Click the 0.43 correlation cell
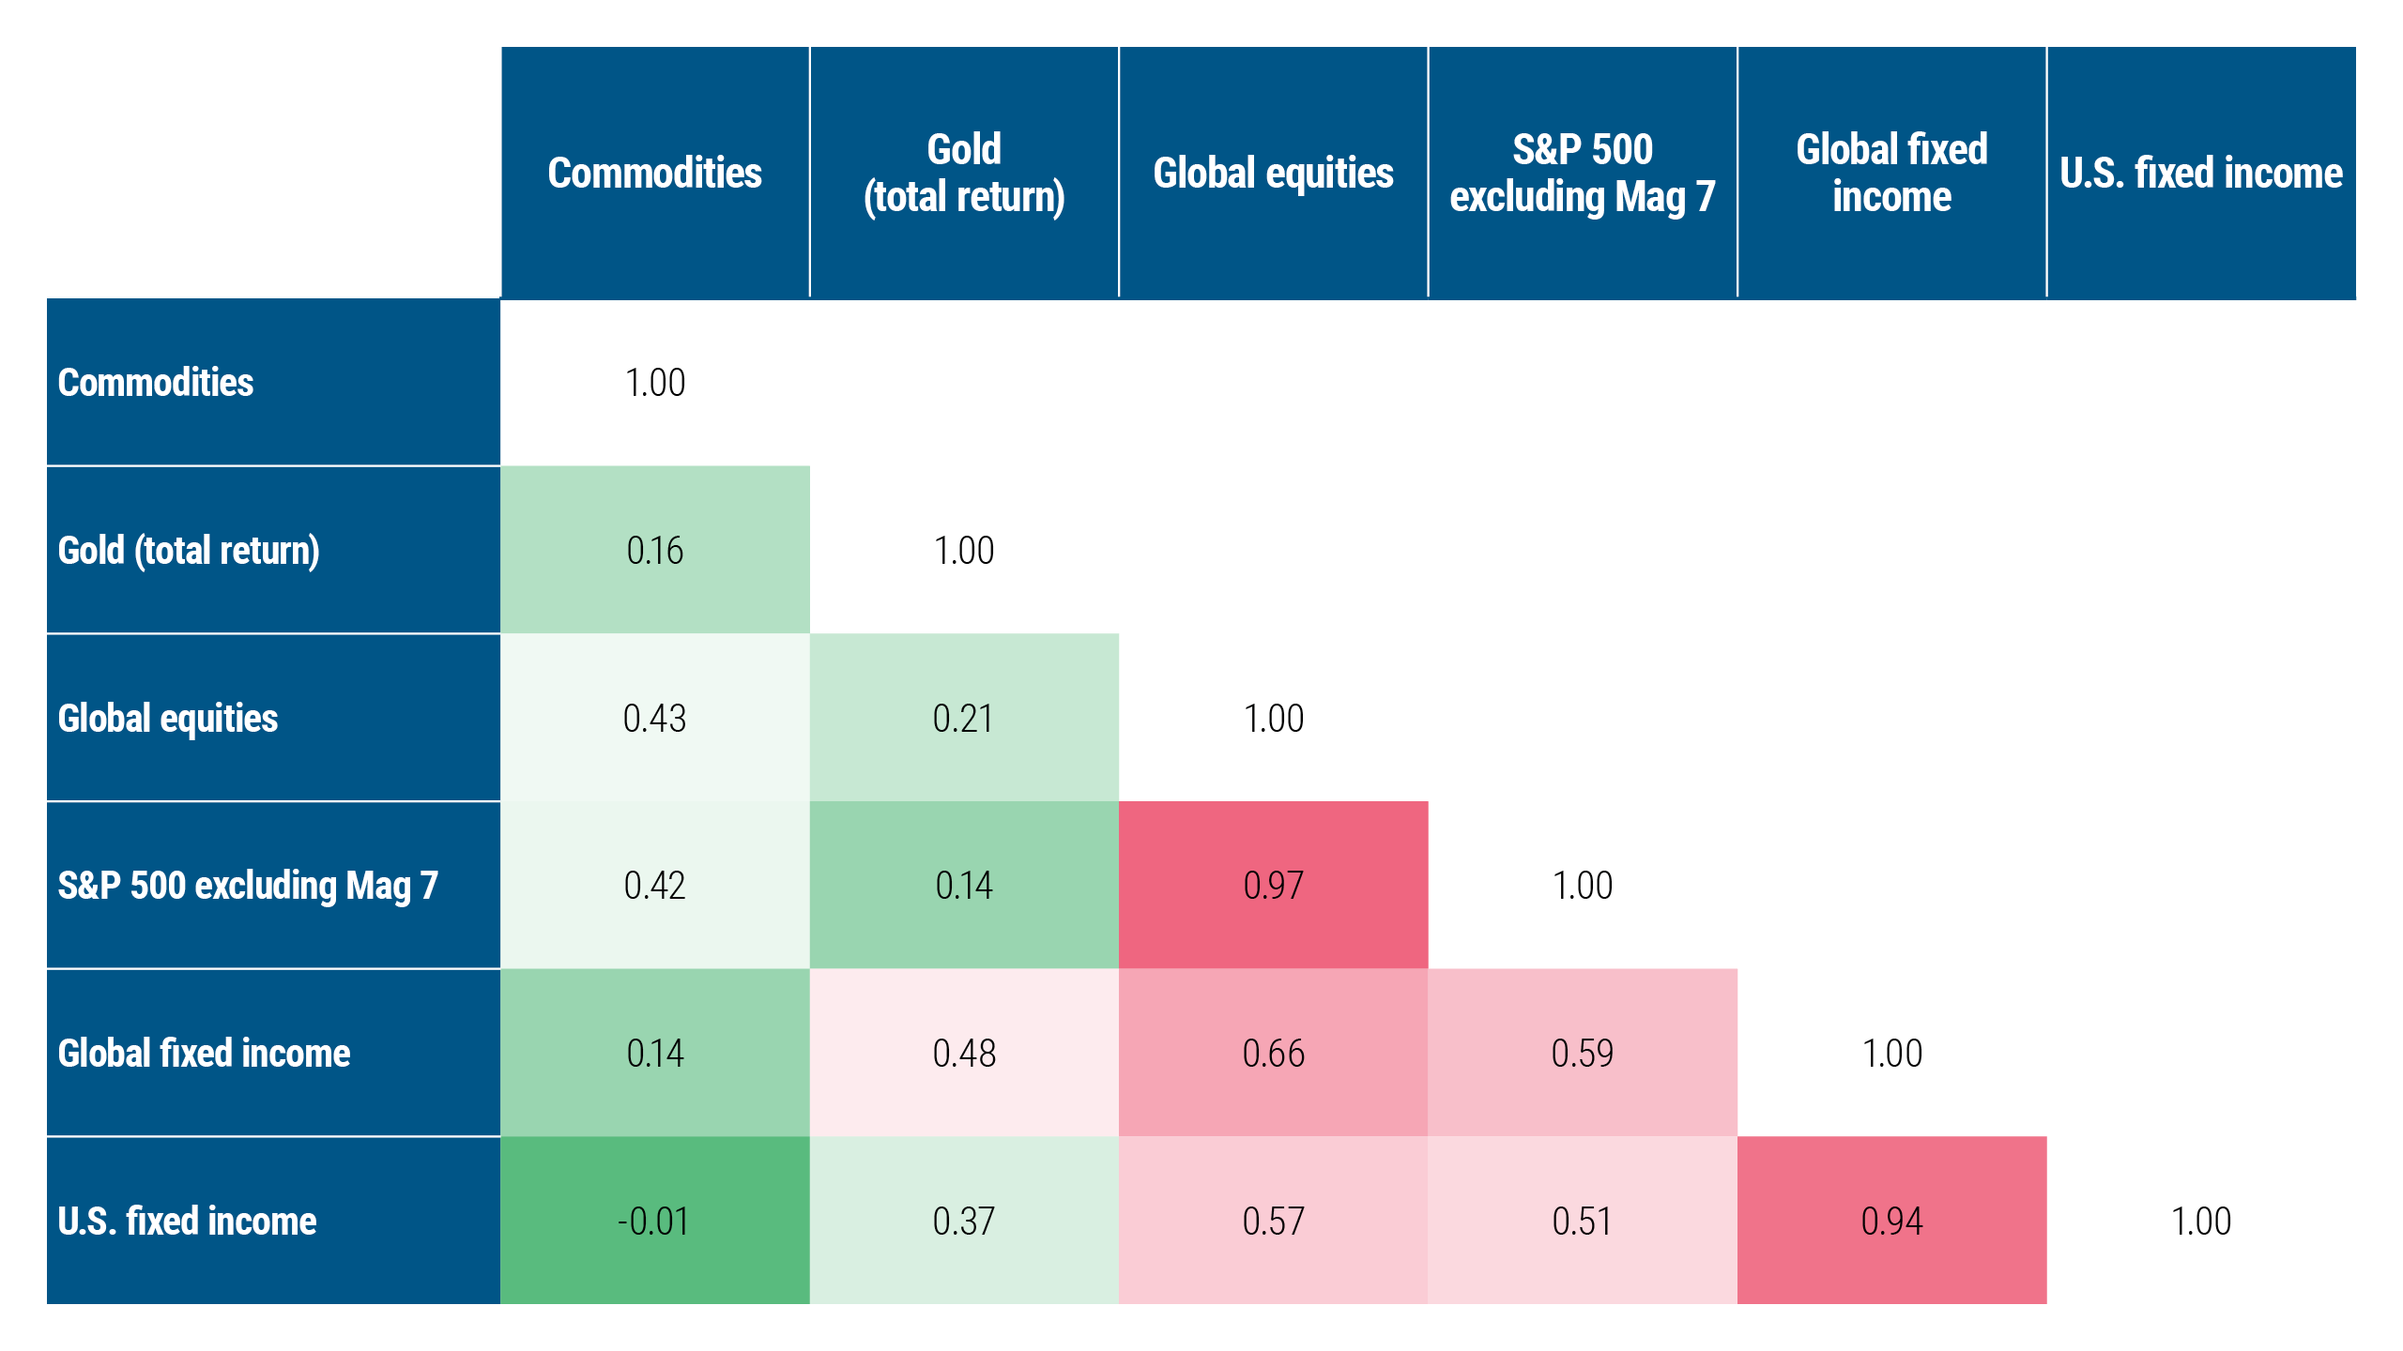2403x1351 pixels. tap(654, 719)
